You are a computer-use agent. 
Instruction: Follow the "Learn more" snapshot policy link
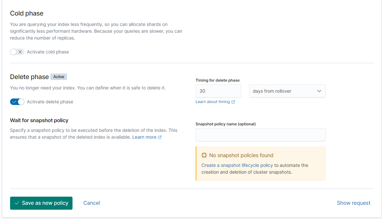pyautogui.click(x=144, y=137)
